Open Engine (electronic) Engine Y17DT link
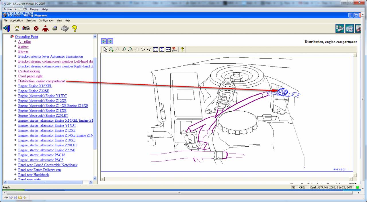 click(x=42, y=96)
